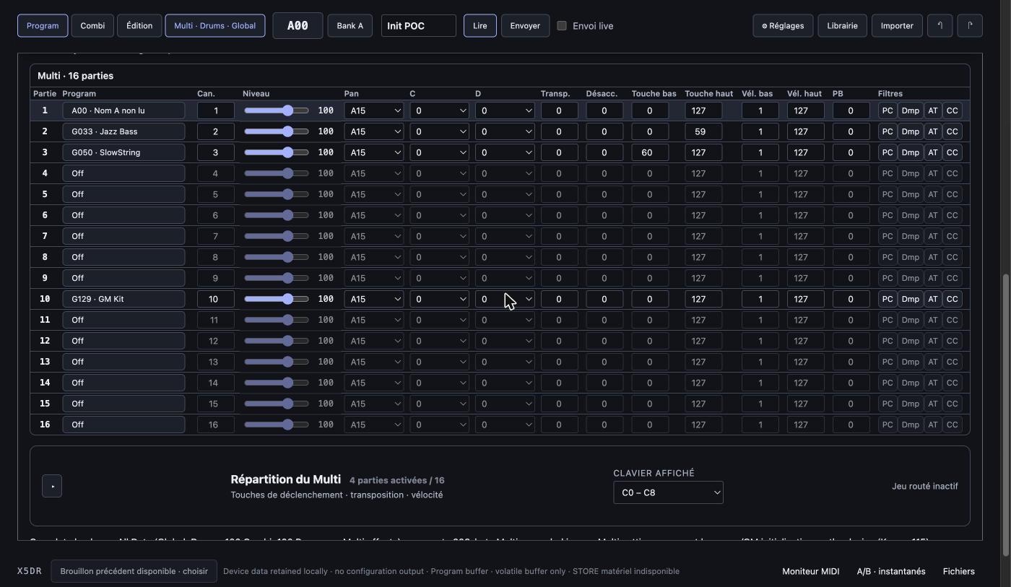The image size is (1011, 587).
Task: Open the Pan dropdown for part 10
Action: pos(374,299)
